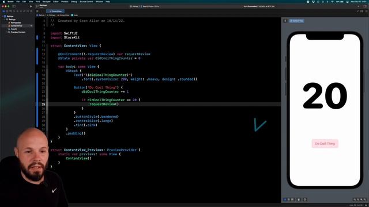Select the selectable preview mode button
The height and width of the screenshot is (207, 369).
pos(288,200)
